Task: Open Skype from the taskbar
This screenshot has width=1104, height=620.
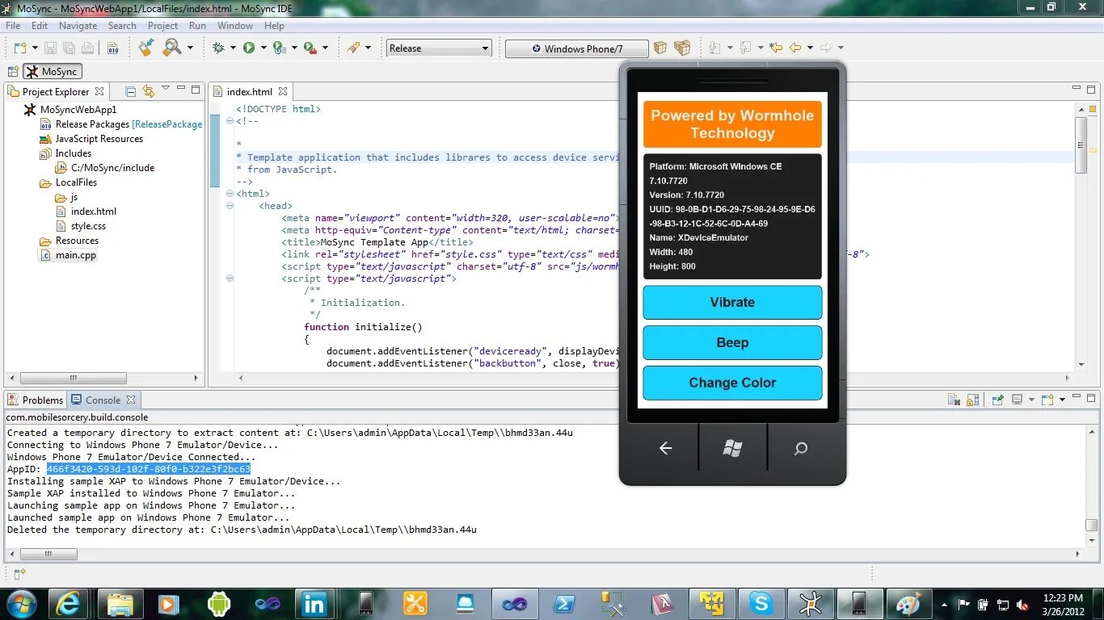Action: (x=760, y=603)
